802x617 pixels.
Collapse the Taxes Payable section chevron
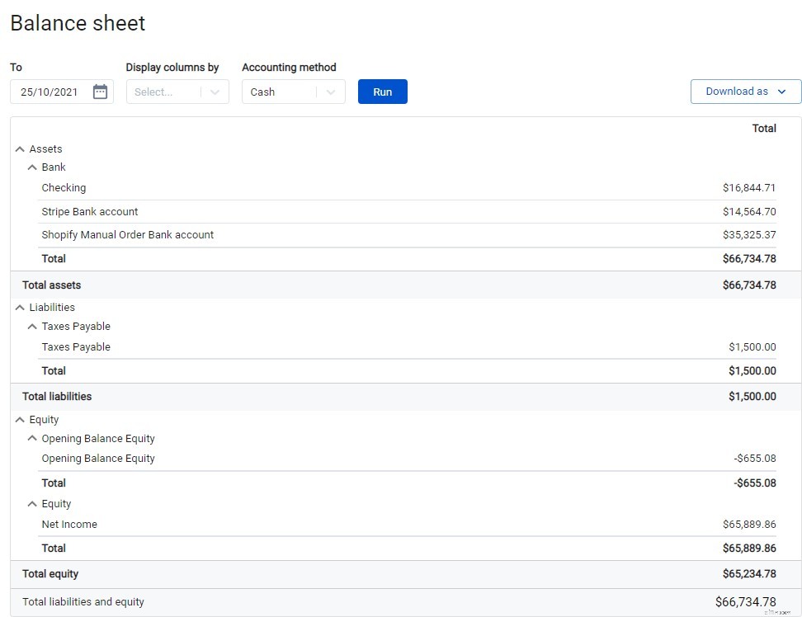point(31,326)
